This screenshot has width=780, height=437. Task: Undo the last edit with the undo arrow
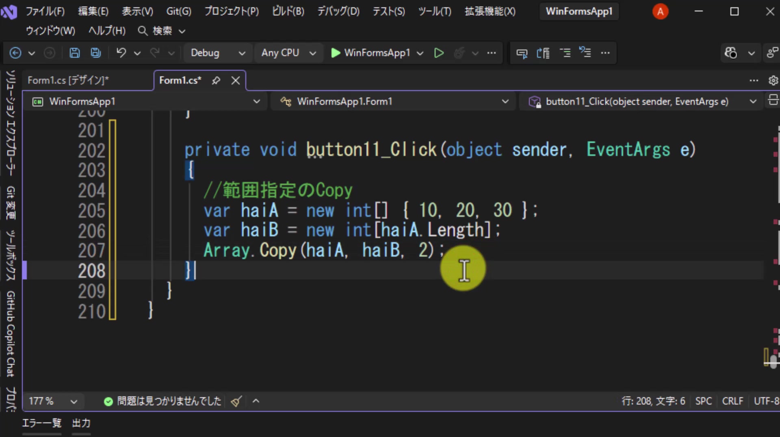coord(121,53)
